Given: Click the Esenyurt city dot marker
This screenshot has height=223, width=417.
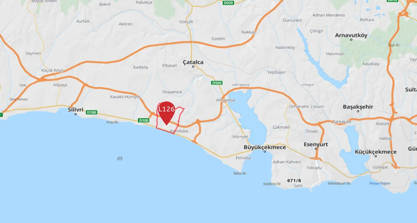Looking at the screenshot, I should pyautogui.click(x=316, y=149).
